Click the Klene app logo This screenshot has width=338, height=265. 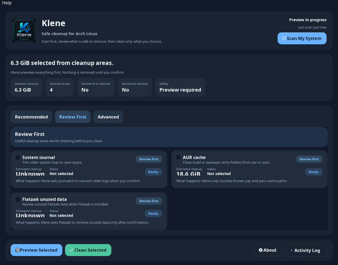24,31
